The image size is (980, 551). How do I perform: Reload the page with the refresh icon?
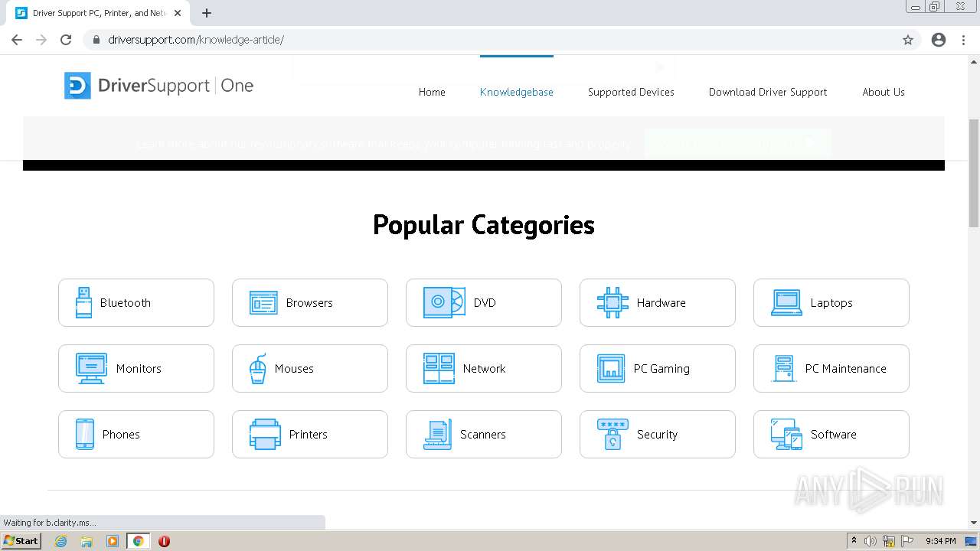pyautogui.click(x=66, y=40)
